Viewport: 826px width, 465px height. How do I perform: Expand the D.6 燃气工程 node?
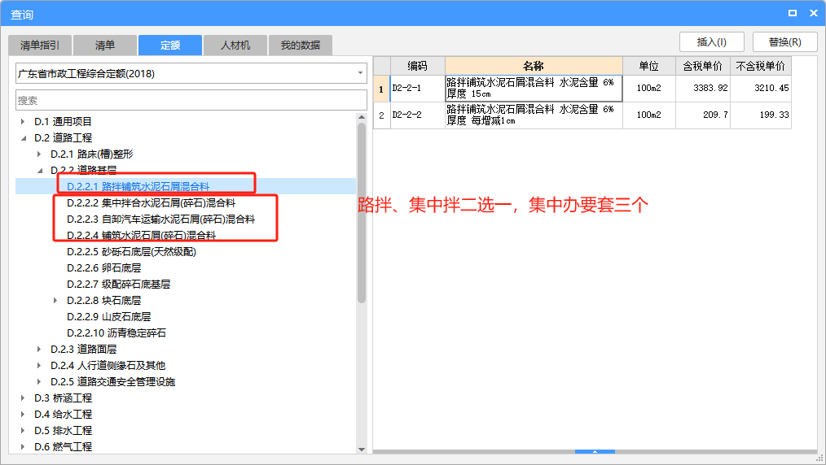[x=23, y=447]
